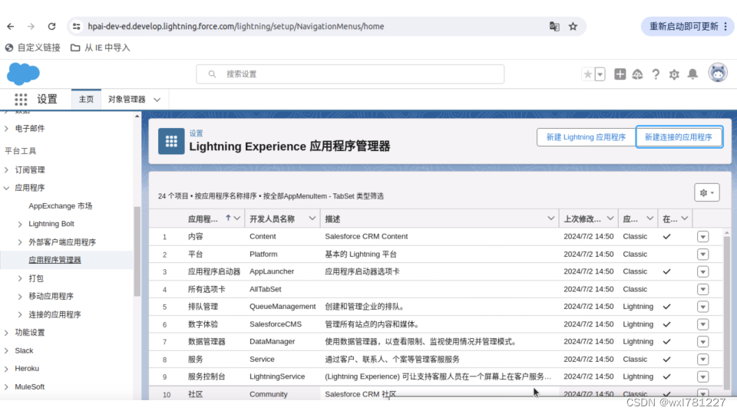Select 应用程序管理器 in sidebar
This screenshot has width=737, height=414.
coord(55,260)
